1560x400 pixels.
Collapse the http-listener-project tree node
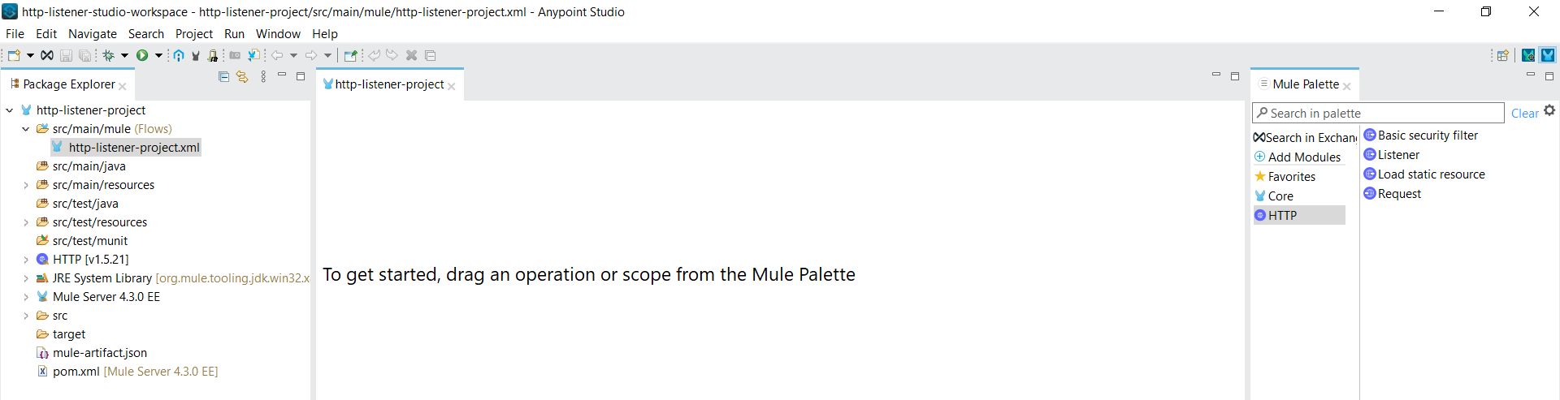click(x=10, y=110)
